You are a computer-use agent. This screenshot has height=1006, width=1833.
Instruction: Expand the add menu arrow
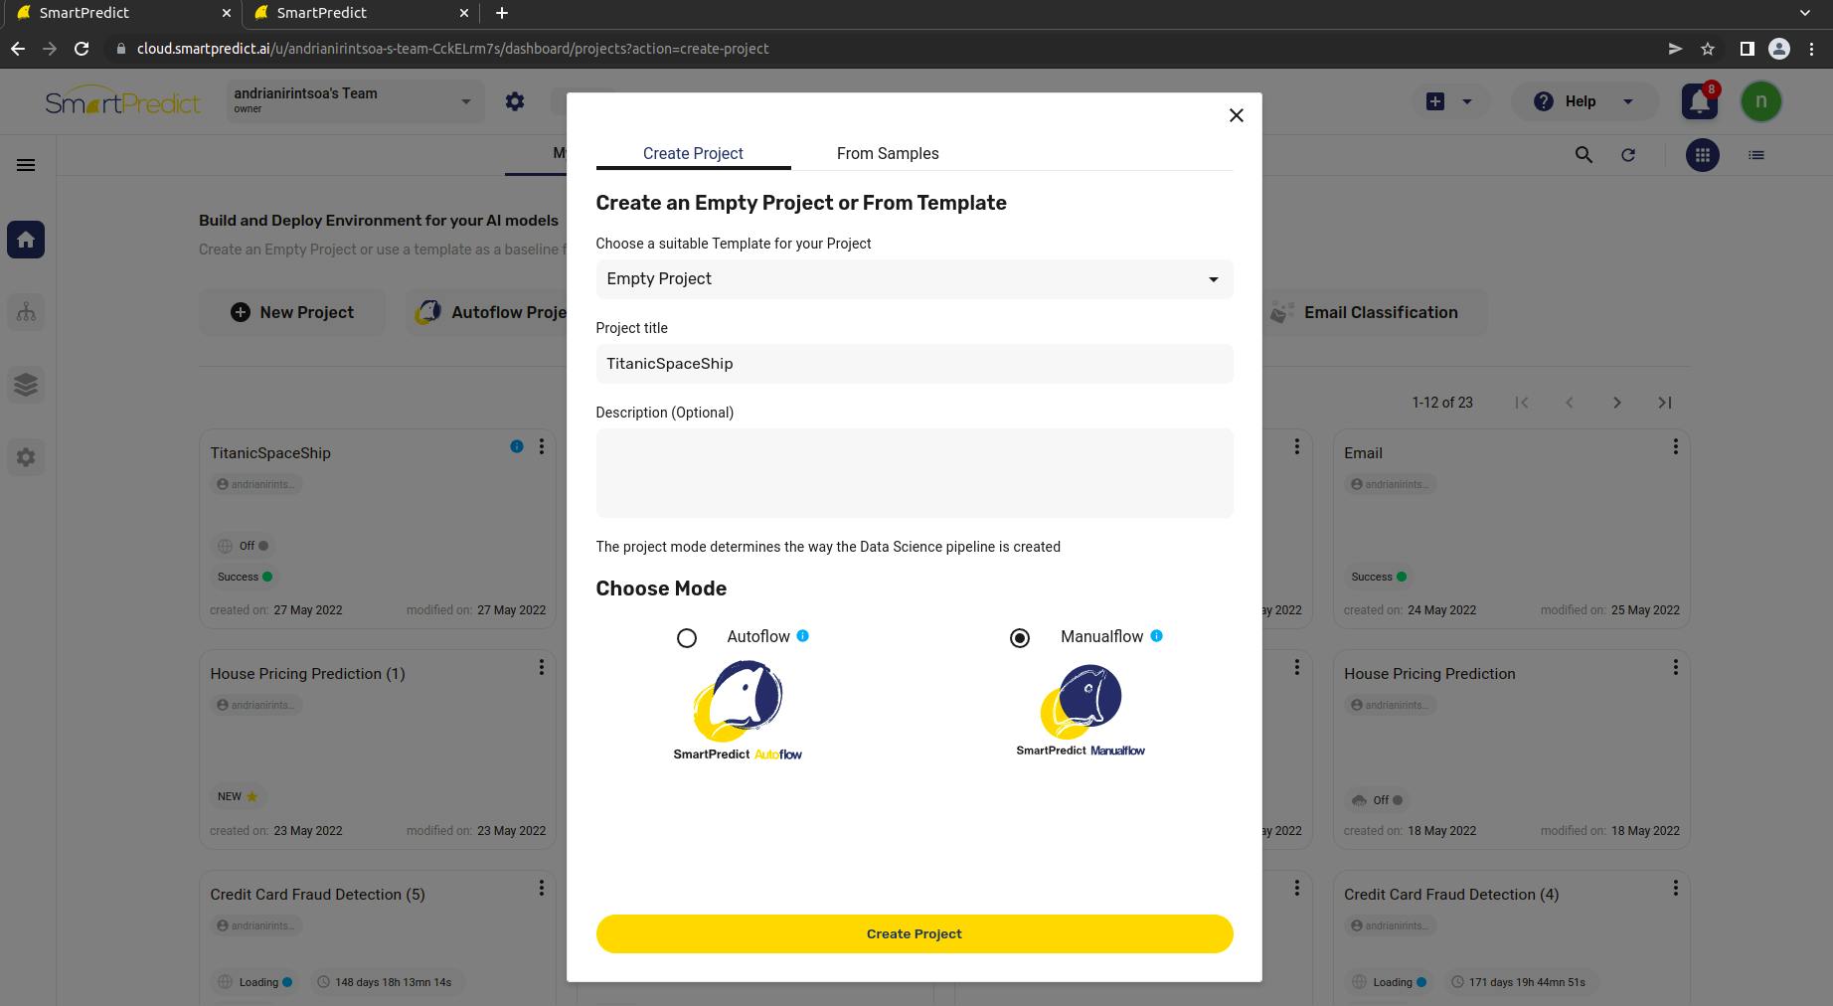[x=1466, y=101]
